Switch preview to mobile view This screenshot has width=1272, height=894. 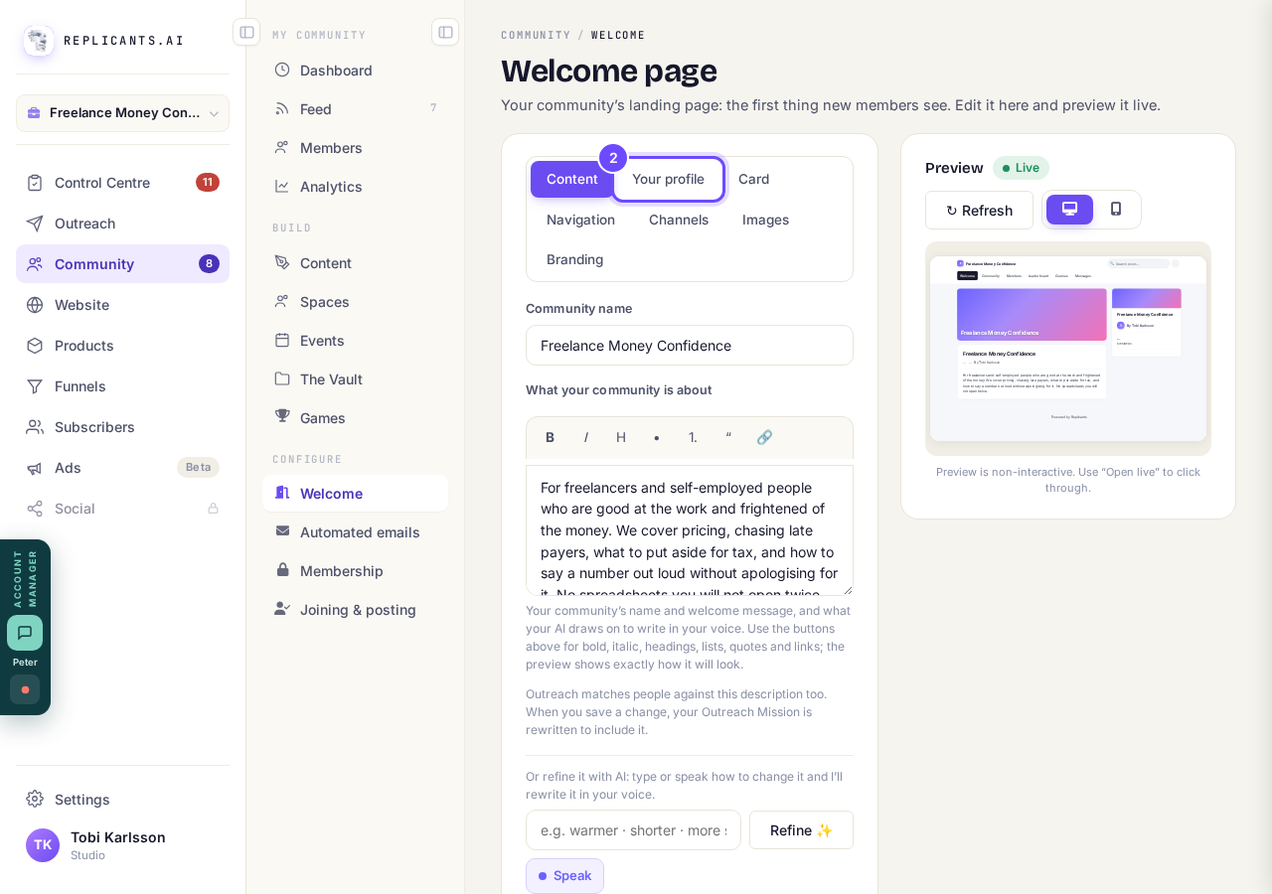pos(1116,210)
